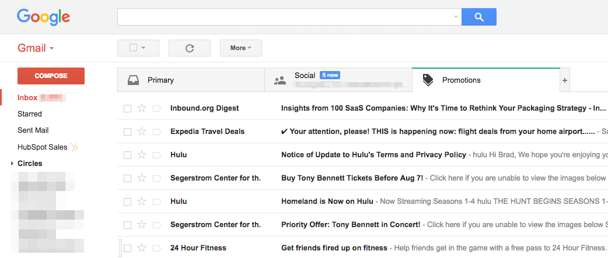
Task: Select the Expedia Travel Deals email checkbox
Action: (x=127, y=132)
